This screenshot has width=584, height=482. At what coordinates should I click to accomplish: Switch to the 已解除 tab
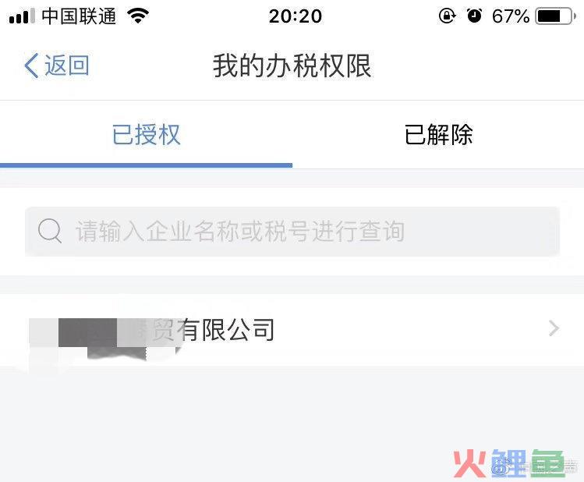tap(438, 134)
